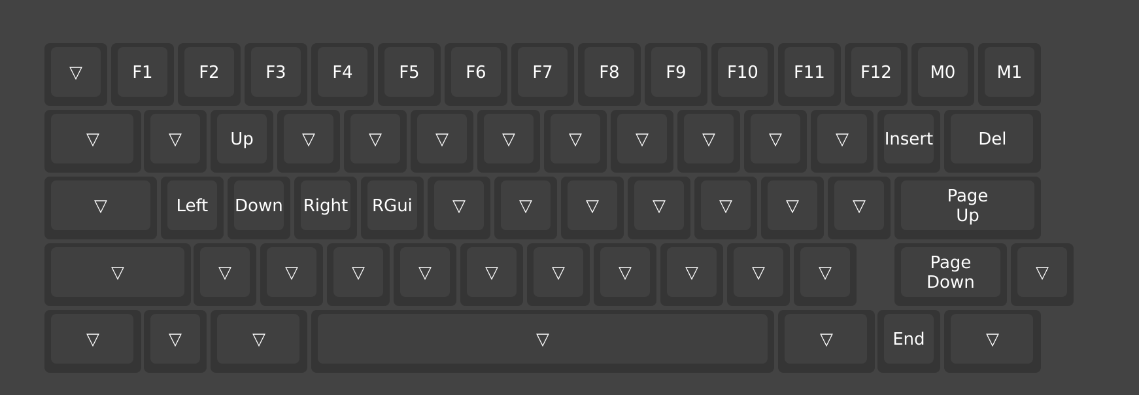Screen dimensions: 1139x395
Task: Select the M0 macro key
Action: [x=943, y=73]
